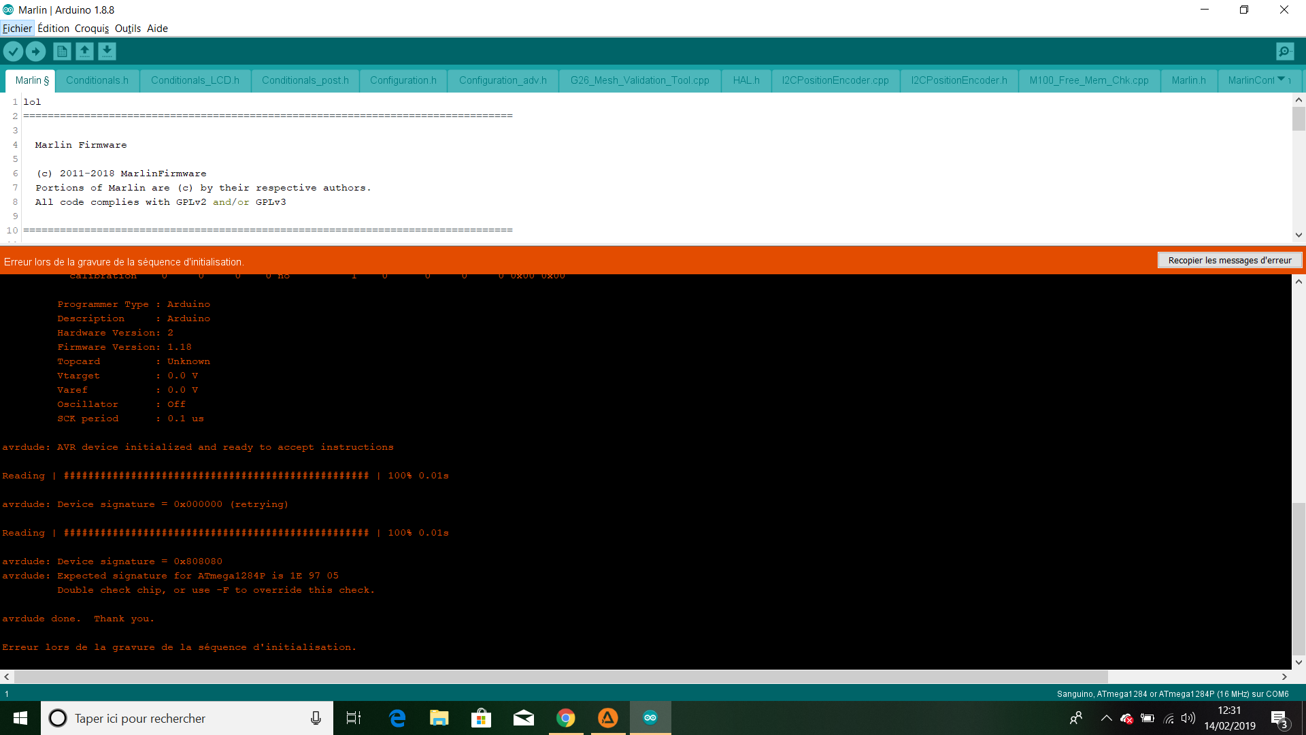Click Recopier les messages d'erreur button
Screen dimensions: 1306x735
point(1229,260)
